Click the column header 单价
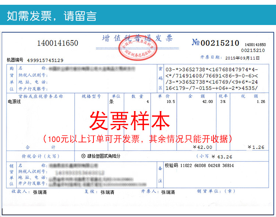276x217 pixels. (x=164, y=96)
